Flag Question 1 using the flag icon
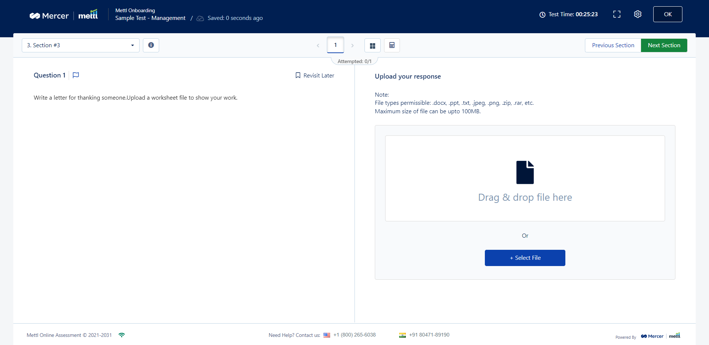 tap(76, 75)
